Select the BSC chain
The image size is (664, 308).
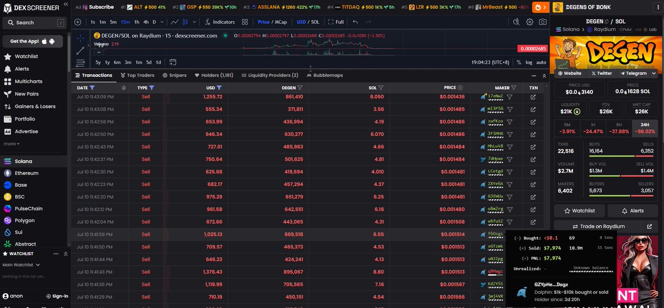tap(34, 197)
